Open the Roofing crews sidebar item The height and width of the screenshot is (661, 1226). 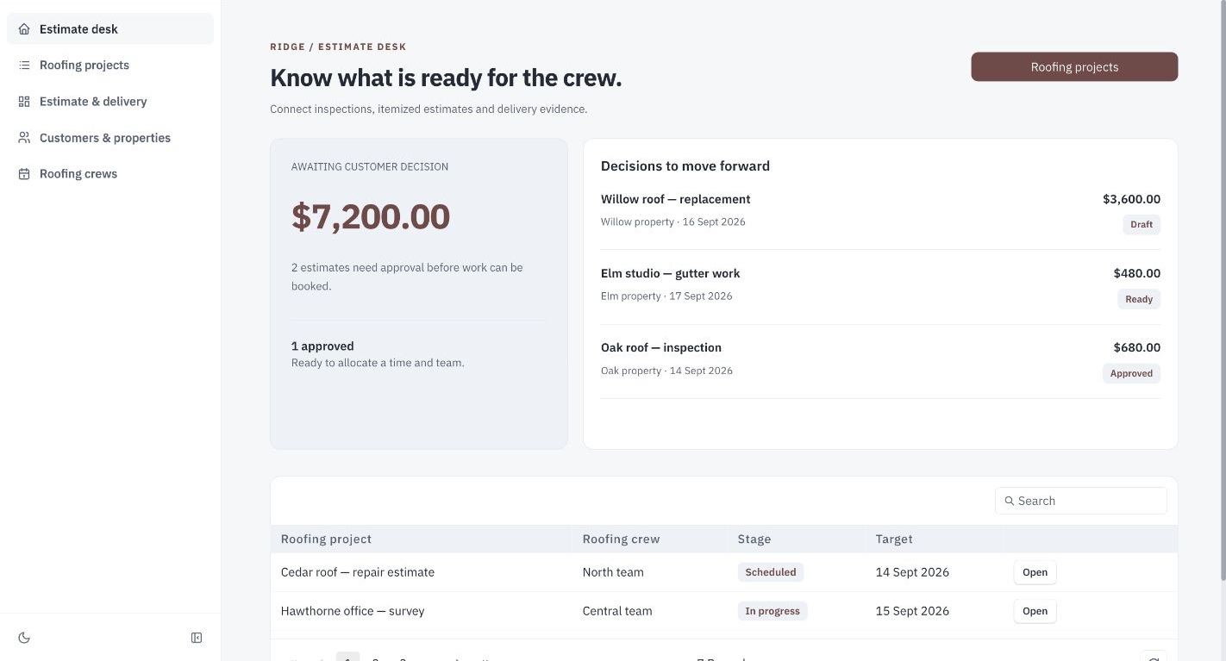coord(110,174)
